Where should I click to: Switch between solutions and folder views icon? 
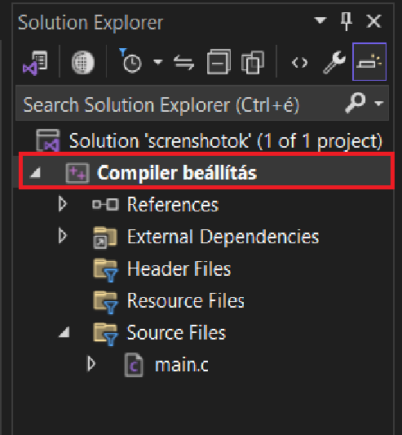35,62
